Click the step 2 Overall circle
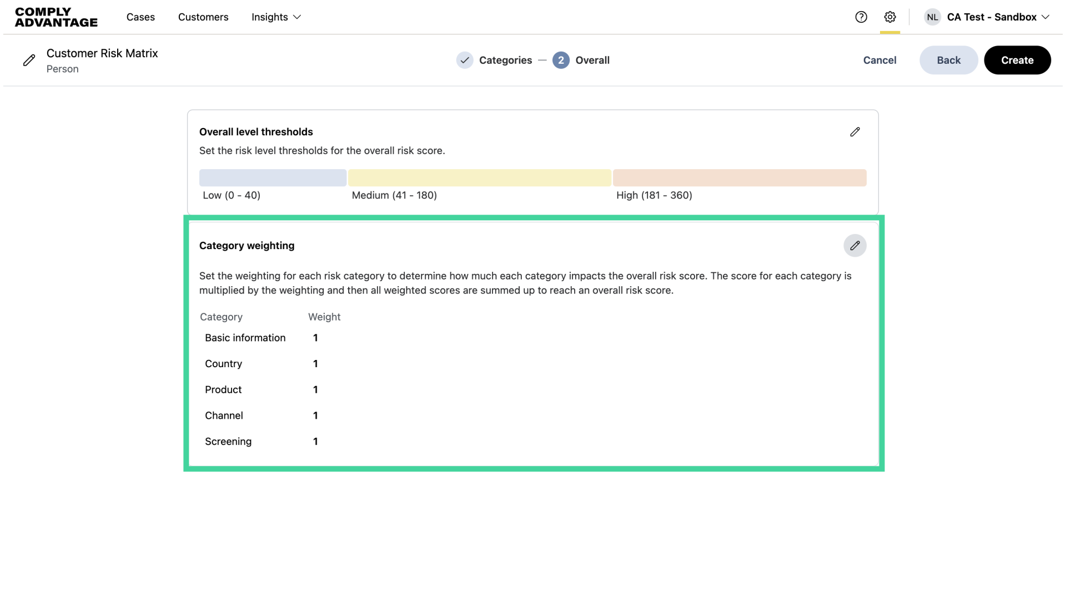1066x599 pixels. (x=561, y=60)
